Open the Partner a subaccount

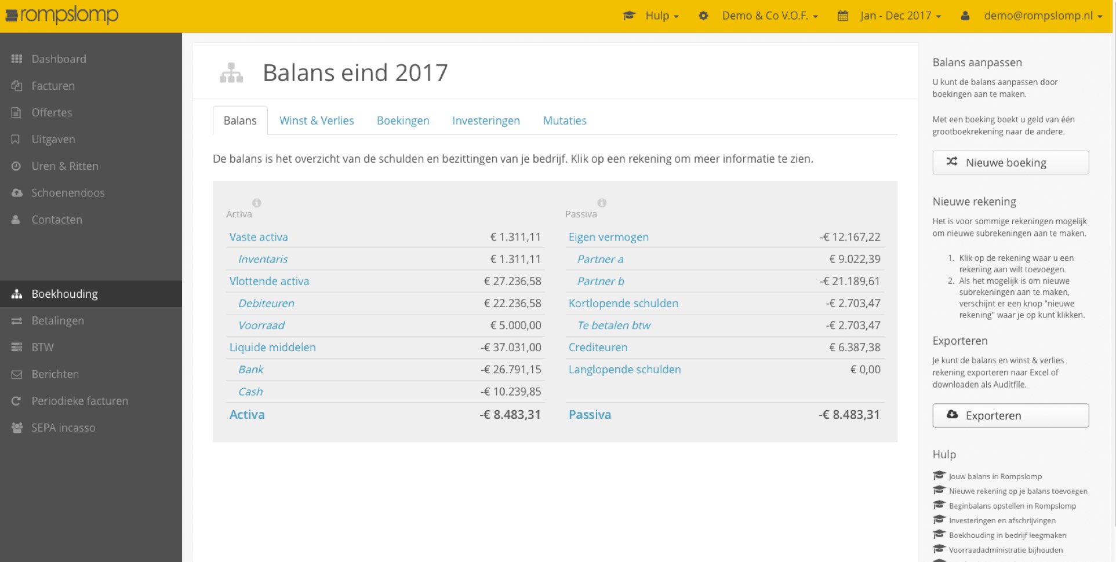[600, 259]
